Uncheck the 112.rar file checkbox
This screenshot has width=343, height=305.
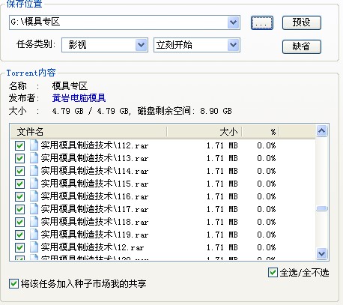[x=19, y=145]
